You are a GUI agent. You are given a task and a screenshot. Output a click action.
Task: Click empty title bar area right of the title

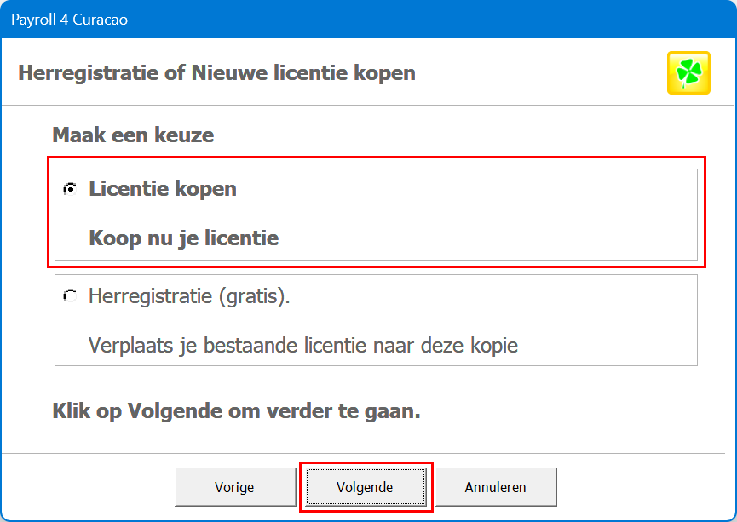[426, 19]
